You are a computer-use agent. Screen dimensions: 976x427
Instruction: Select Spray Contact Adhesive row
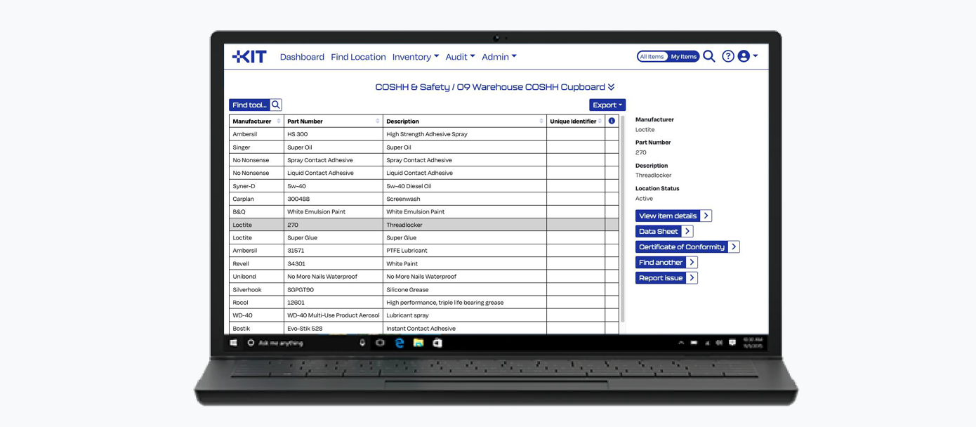click(x=424, y=160)
